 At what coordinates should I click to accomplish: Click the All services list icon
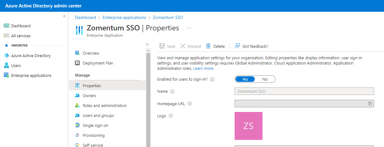click(6, 36)
